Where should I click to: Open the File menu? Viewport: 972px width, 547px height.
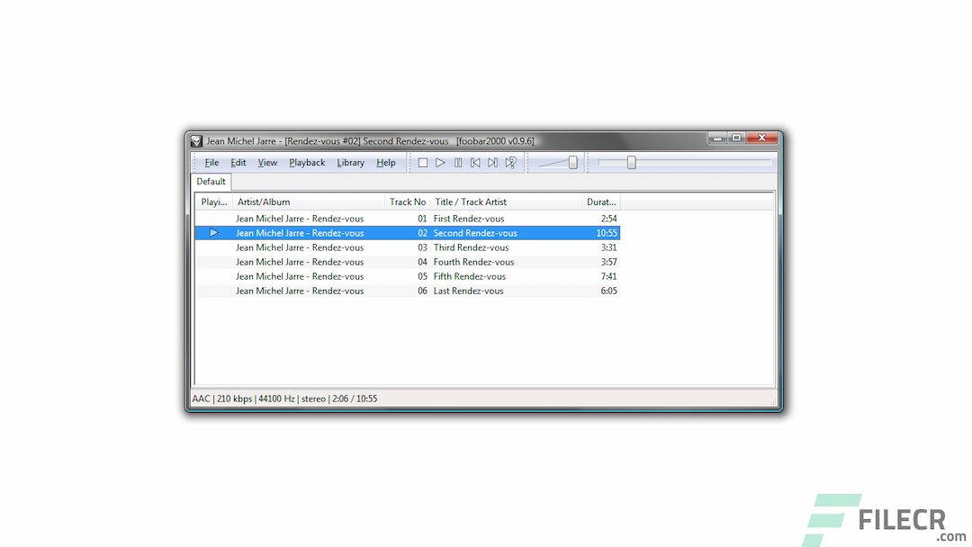tap(211, 162)
